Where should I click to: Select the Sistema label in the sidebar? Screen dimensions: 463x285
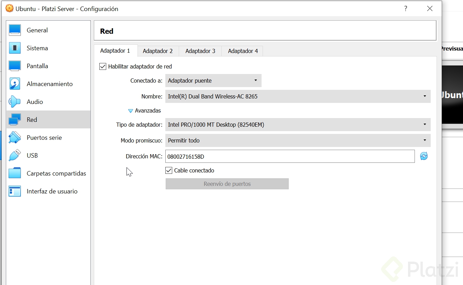pos(37,48)
